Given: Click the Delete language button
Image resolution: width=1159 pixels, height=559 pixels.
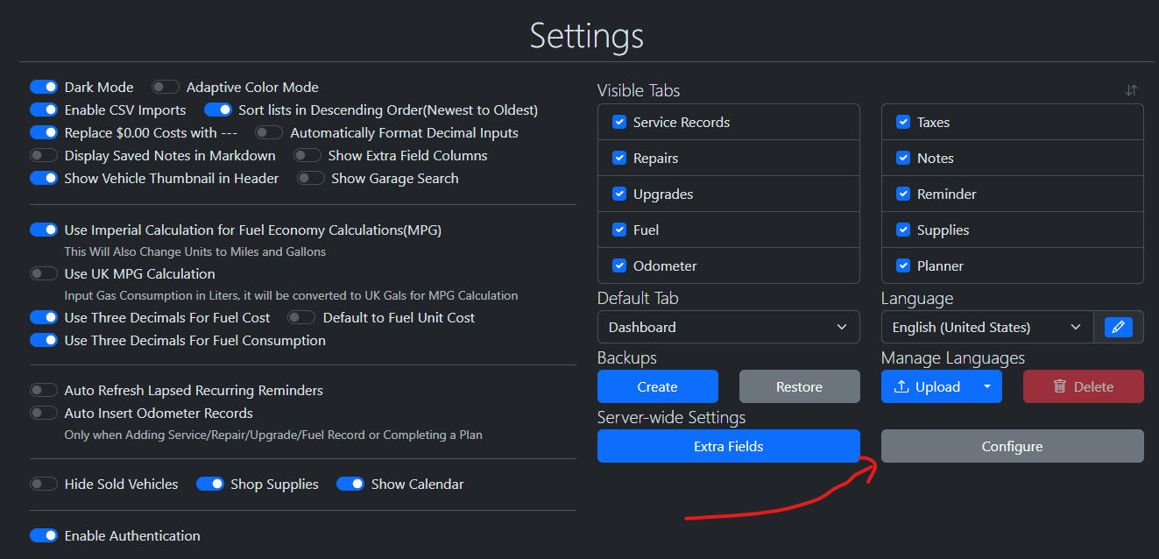Looking at the screenshot, I should [1083, 386].
